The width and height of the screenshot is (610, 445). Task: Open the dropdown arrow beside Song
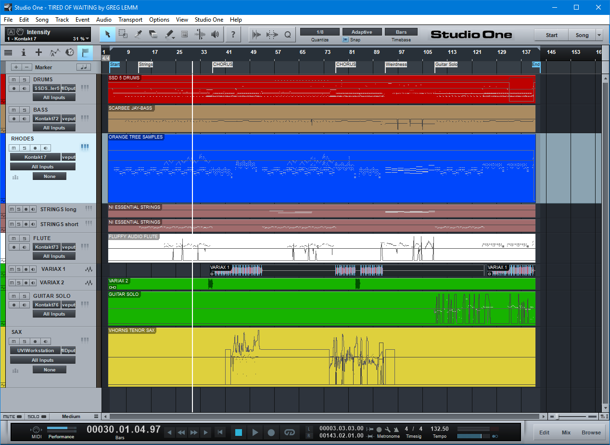599,35
